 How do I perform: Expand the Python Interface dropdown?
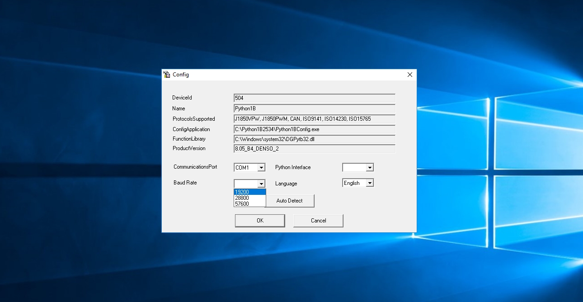point(370,168)
